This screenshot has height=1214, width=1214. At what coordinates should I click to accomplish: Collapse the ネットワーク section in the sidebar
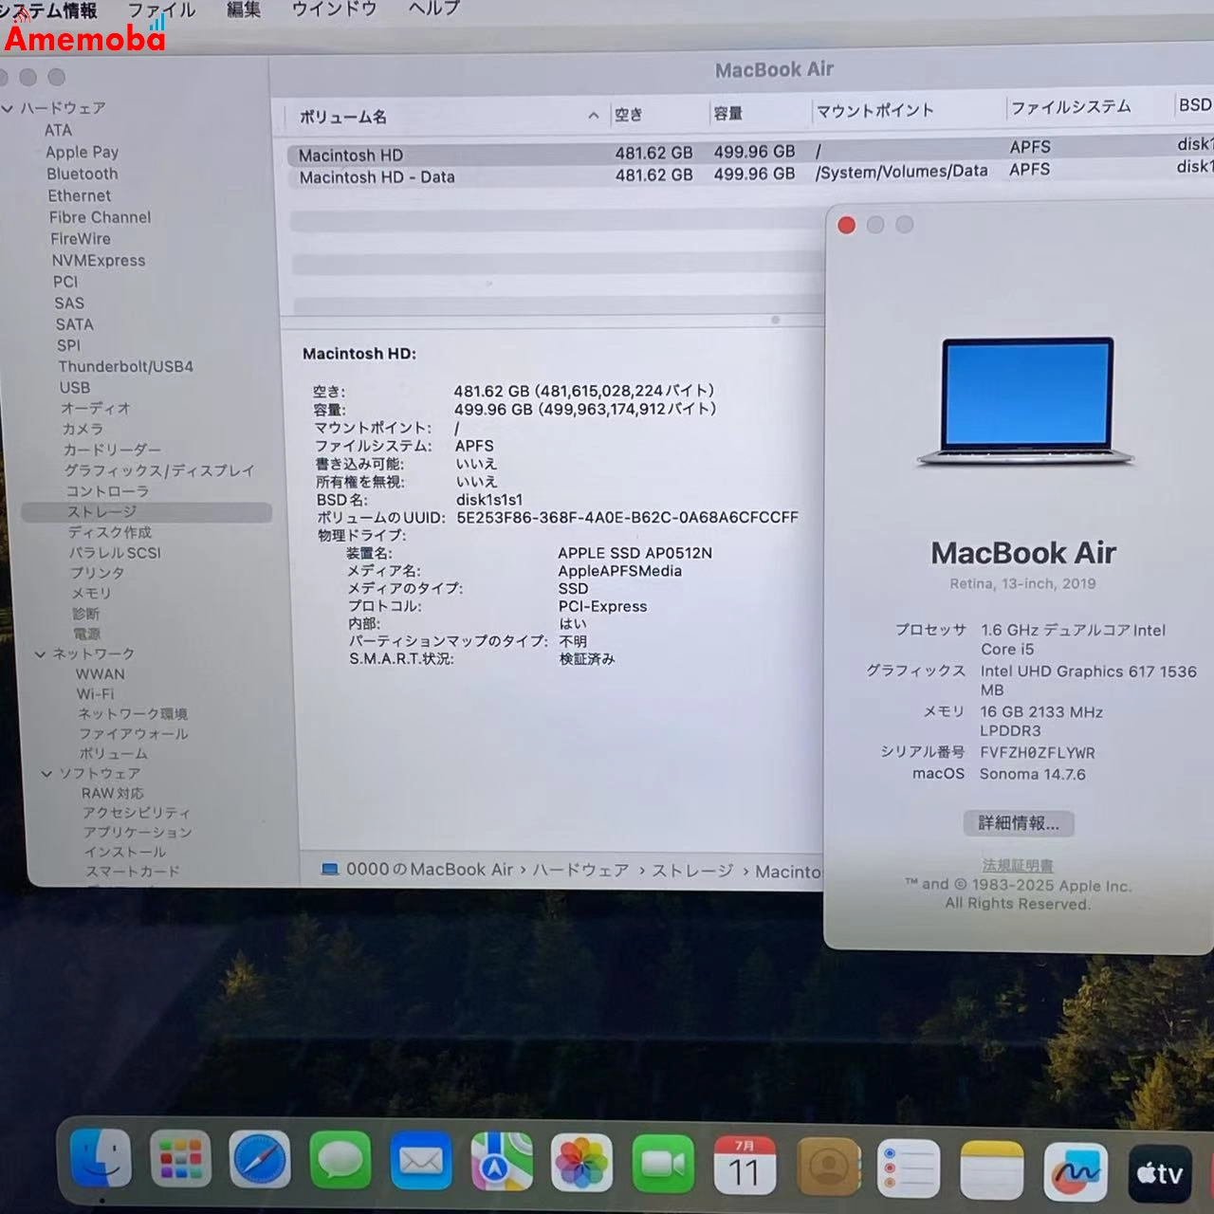[x=40, y=653]
